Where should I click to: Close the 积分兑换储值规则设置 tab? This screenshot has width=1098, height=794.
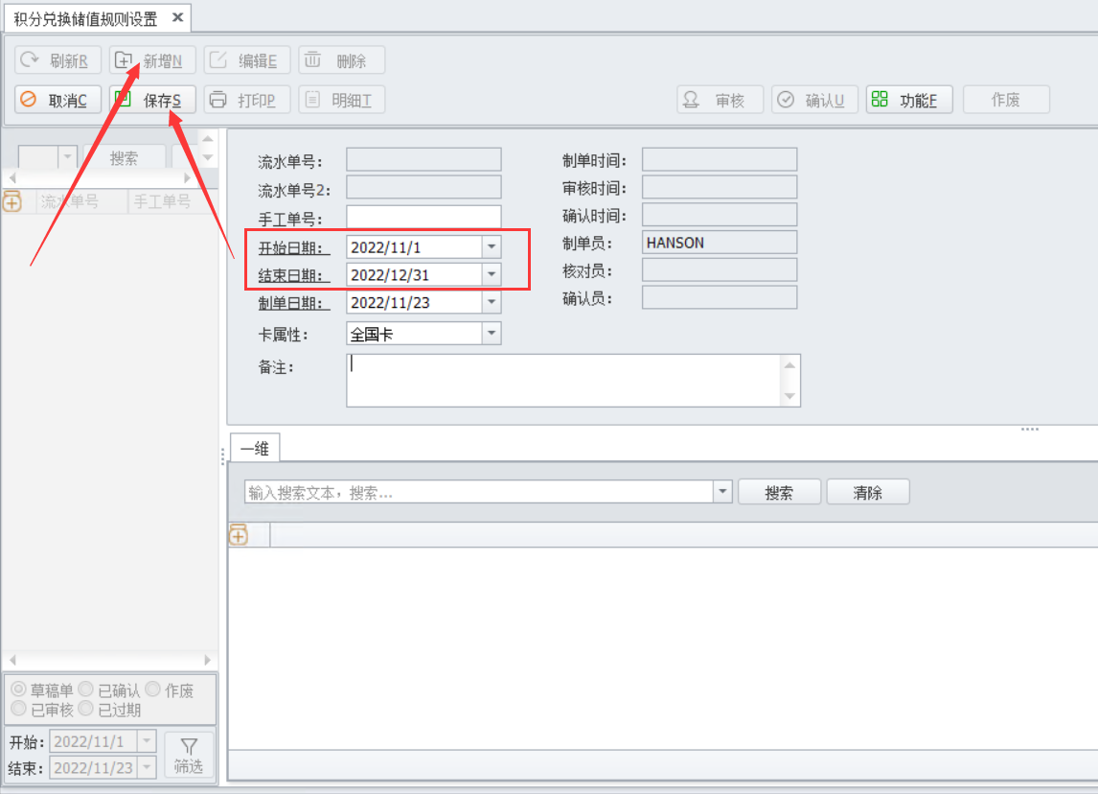coord(177,18)
